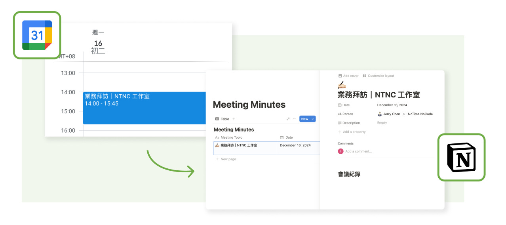This screenshot has width=506, height=225.
Task: Open the calendar event 業務拜訪｜NTNC 工作室
Action: point(145,108)
